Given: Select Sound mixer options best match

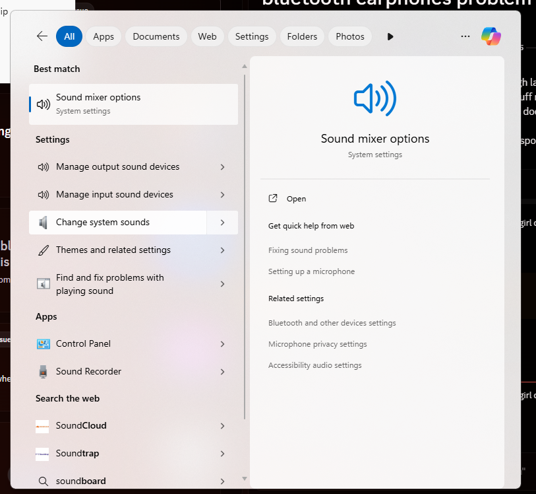Looking at the screenshot, I should point(133,104).
